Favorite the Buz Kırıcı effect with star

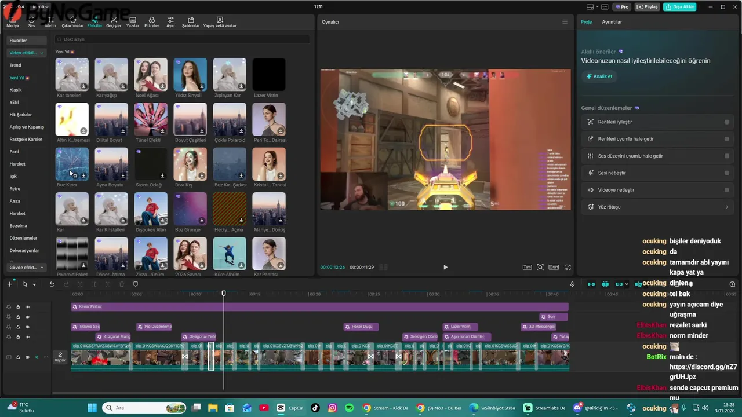coord(75,175)
